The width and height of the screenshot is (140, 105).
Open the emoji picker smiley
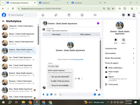(x=95, y=95)
